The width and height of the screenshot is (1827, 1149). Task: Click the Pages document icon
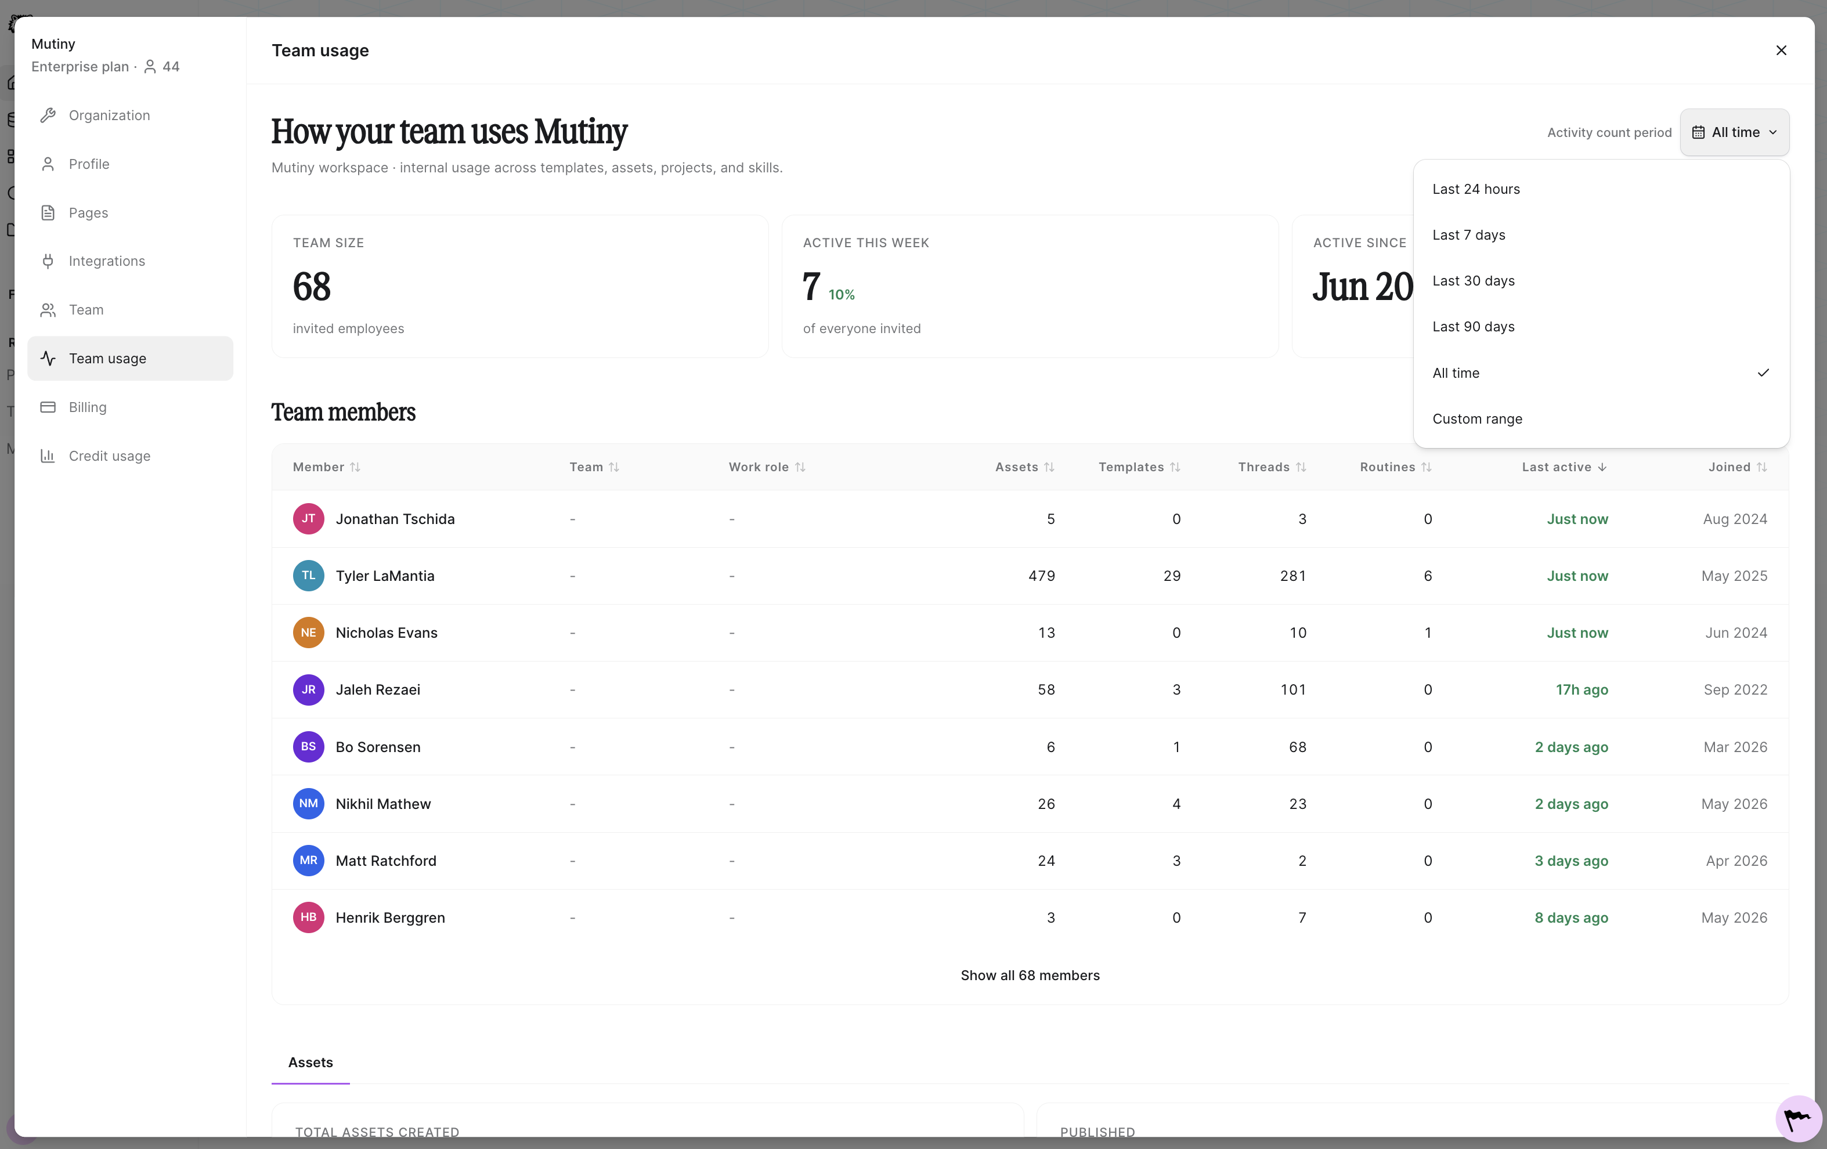click(x=48, y=212)
